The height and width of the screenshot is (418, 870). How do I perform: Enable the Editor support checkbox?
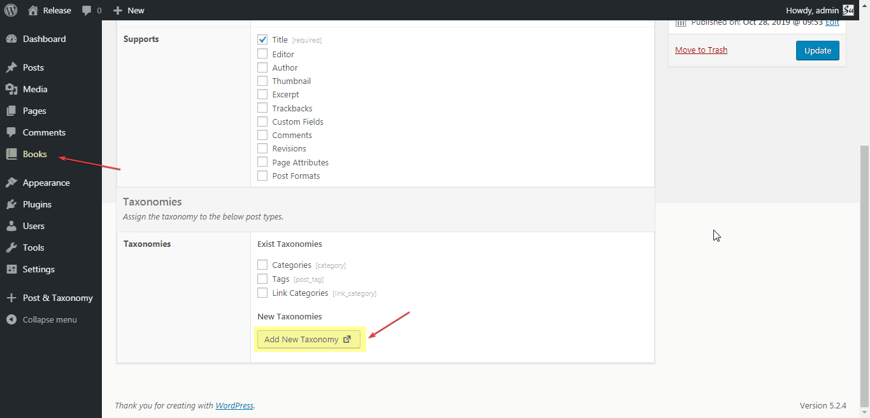[262, 54]
